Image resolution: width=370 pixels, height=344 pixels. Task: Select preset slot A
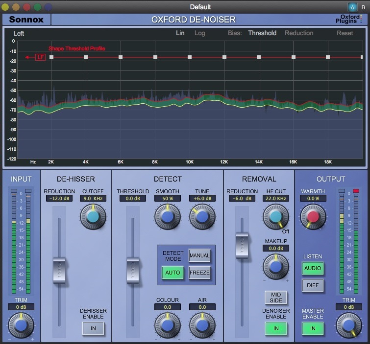point(352,7)
